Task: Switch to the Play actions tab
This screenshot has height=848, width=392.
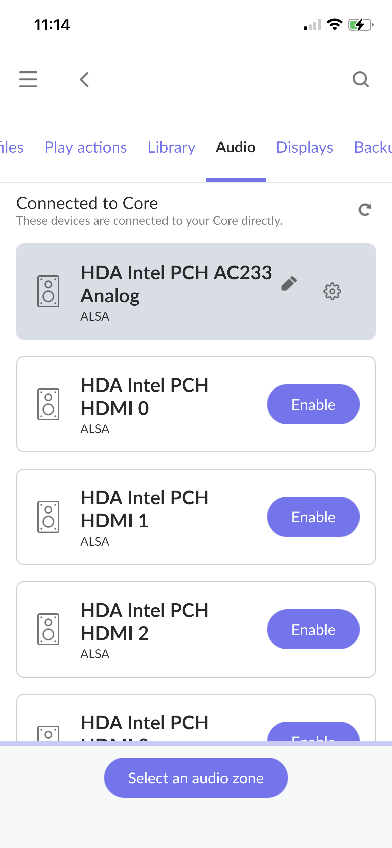Action: (86, 147)
